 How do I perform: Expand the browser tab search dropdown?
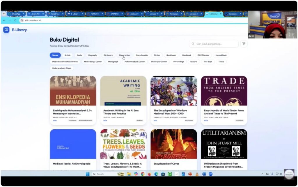(x=4, y=14)
